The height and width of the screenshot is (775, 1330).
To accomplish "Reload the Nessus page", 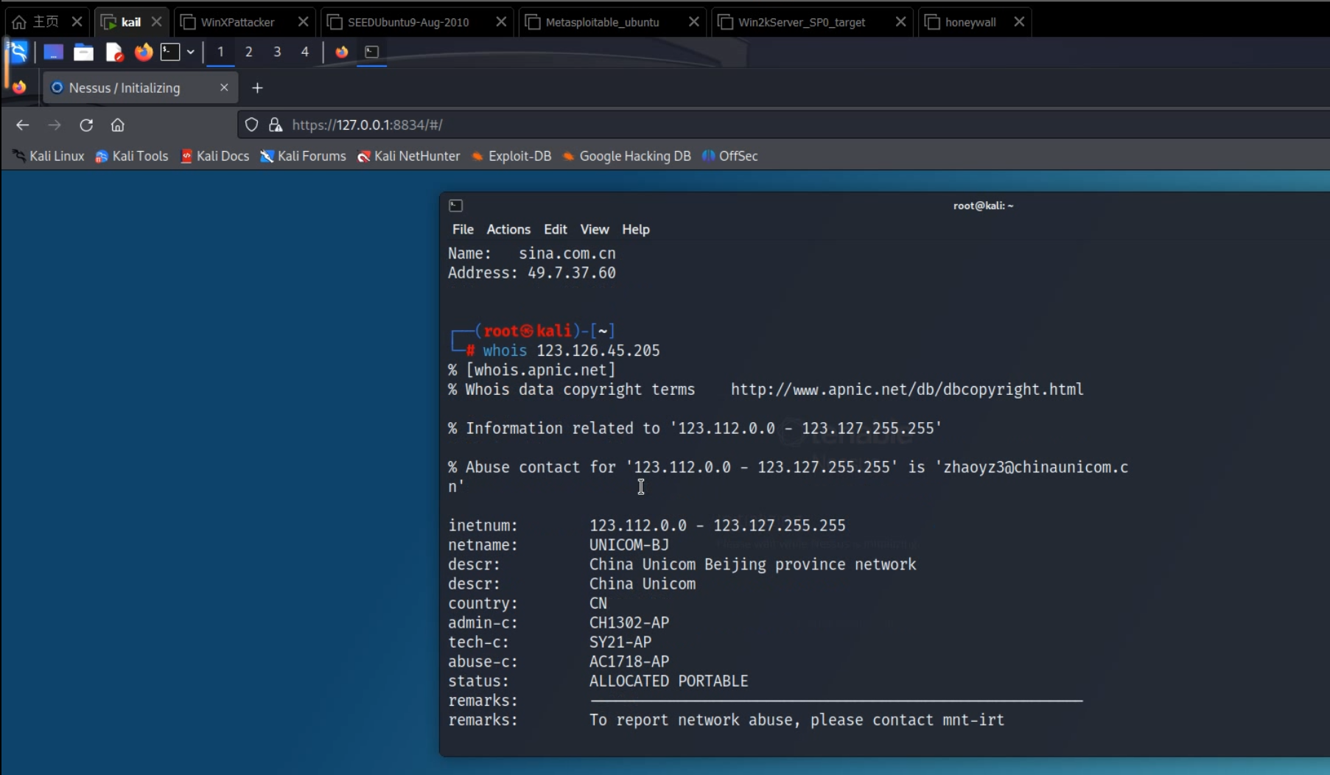I will pos(86,125).
